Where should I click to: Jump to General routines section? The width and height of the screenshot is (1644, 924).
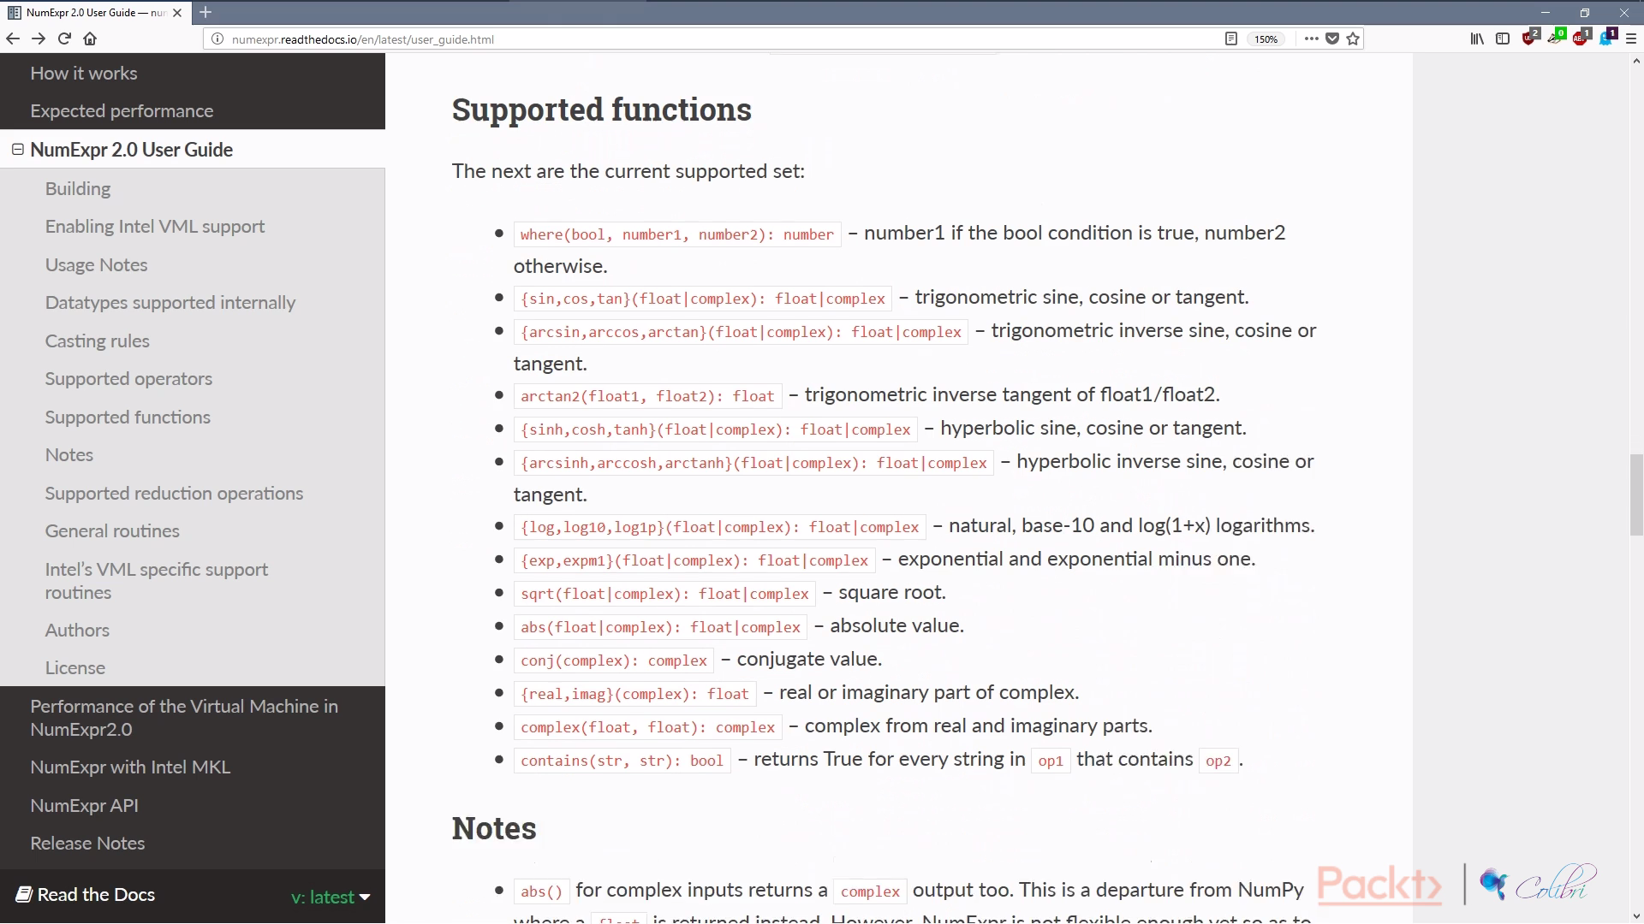[x=112, y=531]
